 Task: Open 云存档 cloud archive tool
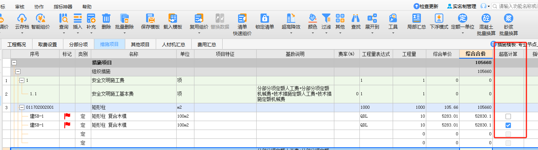point(22,18)
